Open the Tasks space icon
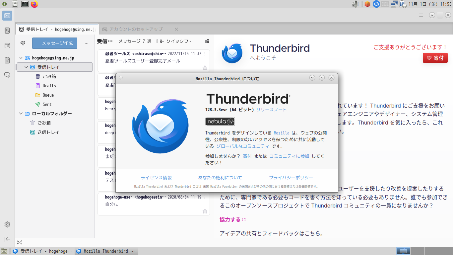453x255 pixels. [7, 60]
